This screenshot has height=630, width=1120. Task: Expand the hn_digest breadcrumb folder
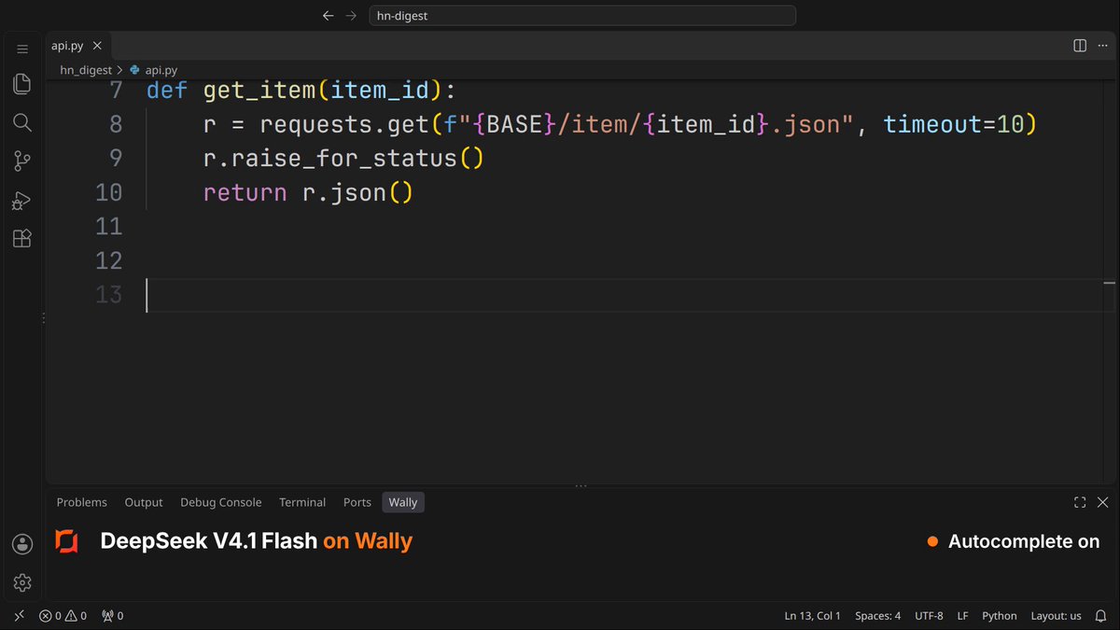pyautogui.click(x=86, y=70)
